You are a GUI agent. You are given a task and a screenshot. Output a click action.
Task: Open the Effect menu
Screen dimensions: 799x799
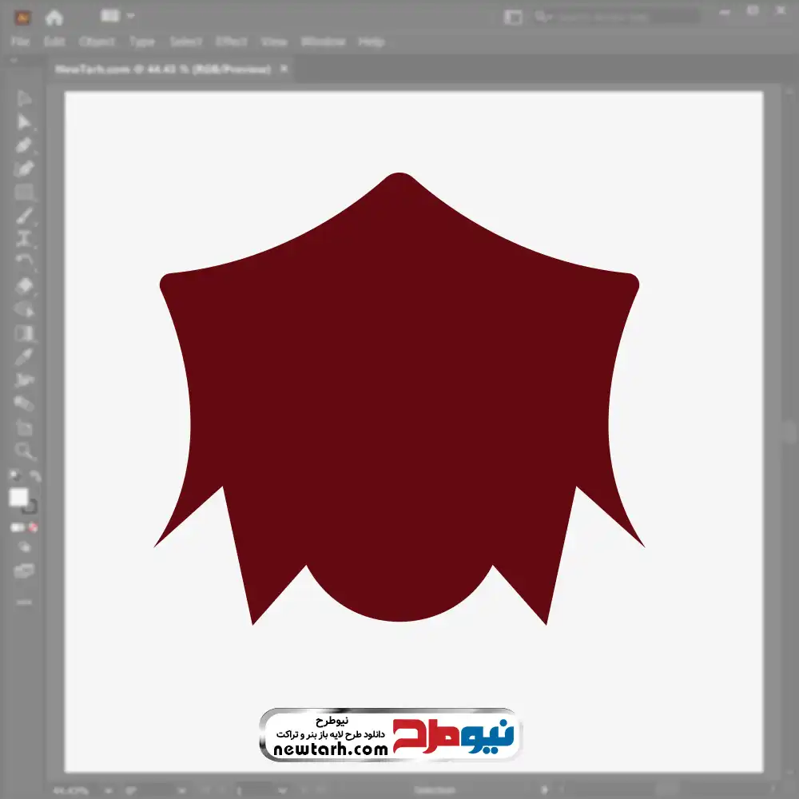click(231, 42)
